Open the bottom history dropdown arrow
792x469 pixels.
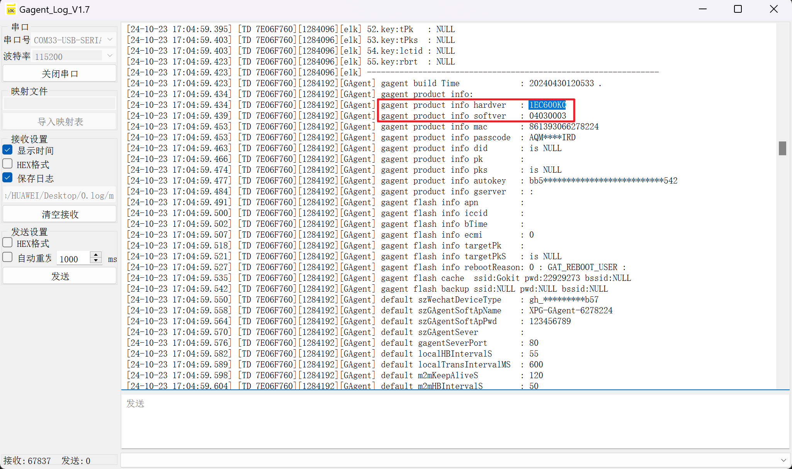pos(783,460)
